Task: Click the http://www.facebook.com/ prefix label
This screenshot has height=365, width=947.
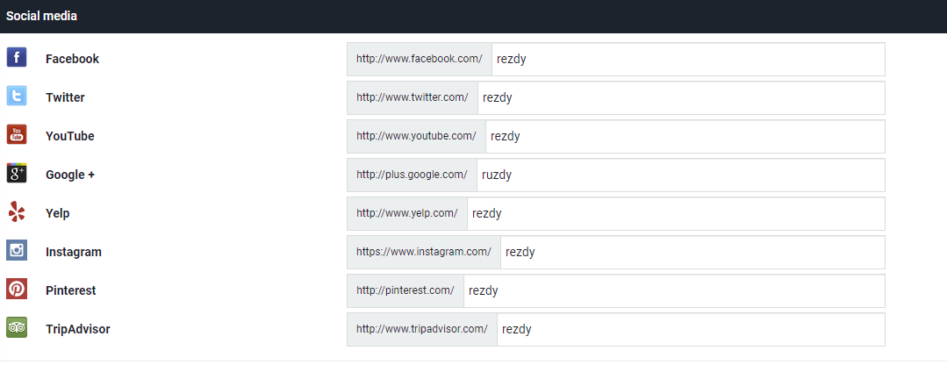Action: [x=420, y=59]
